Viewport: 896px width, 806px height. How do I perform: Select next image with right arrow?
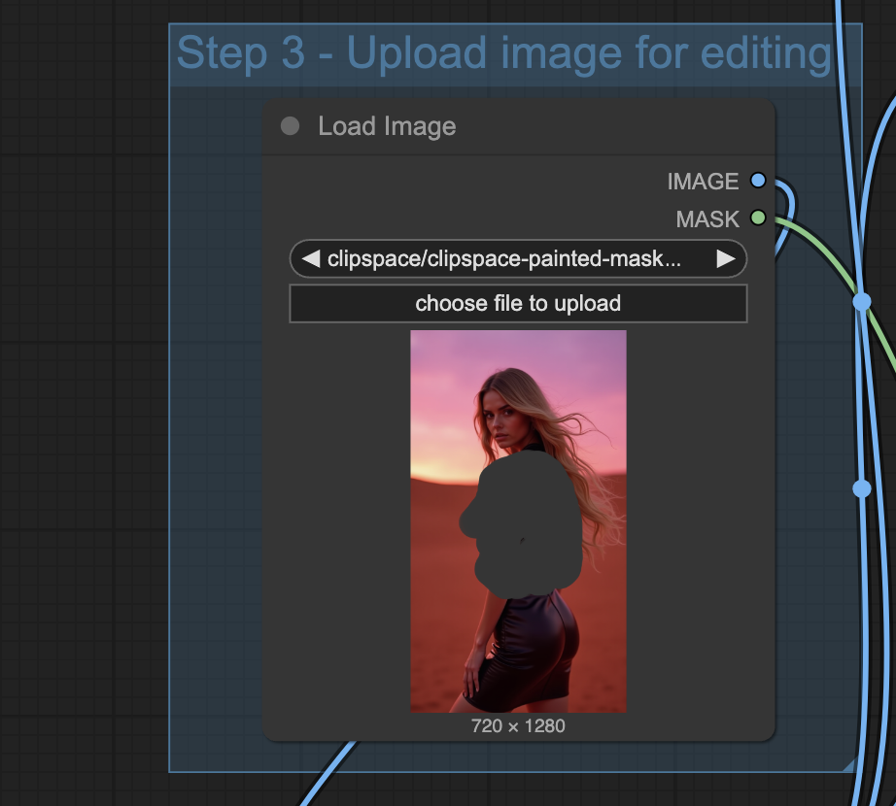click(x=725, y=259)
